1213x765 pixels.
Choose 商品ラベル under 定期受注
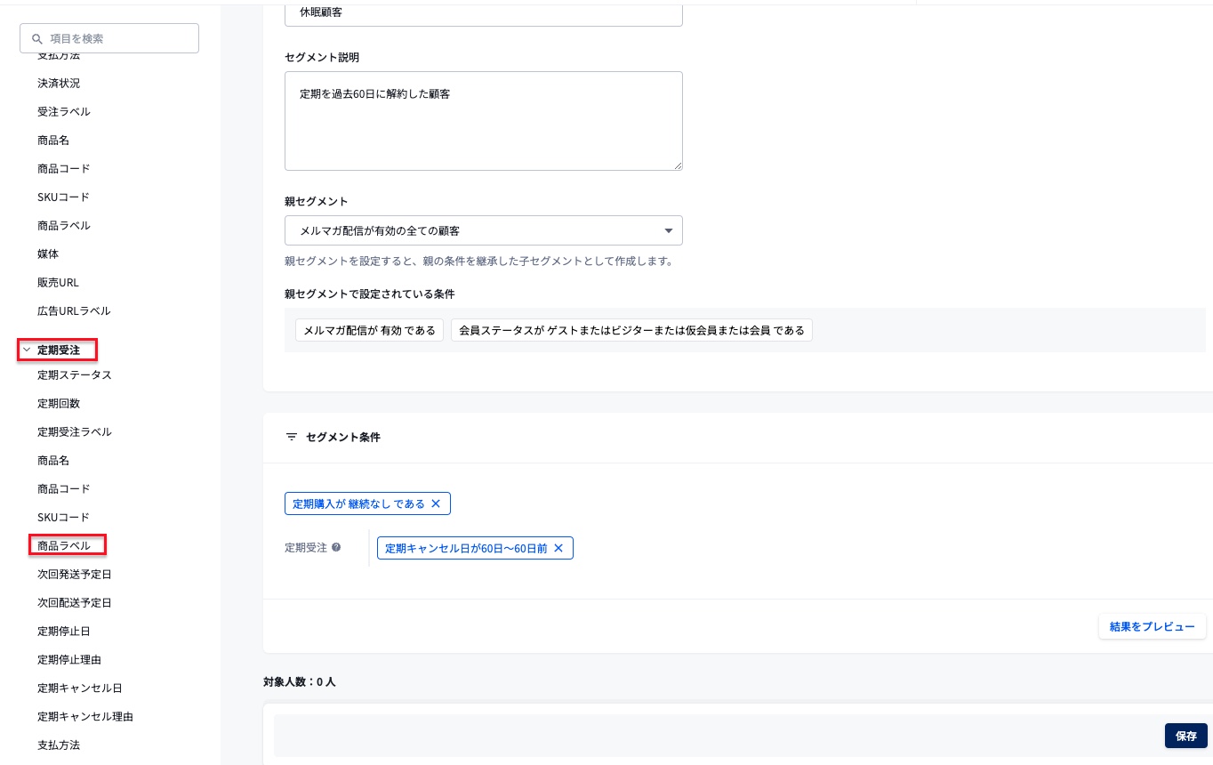coord(63,545)
